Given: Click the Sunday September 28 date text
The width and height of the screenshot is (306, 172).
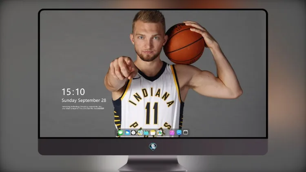Looking at the screenshot, I should click(84, 100).
